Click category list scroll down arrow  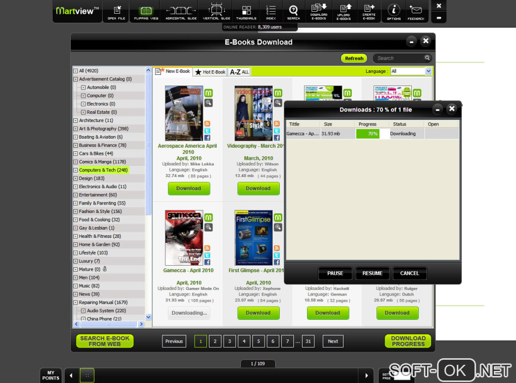pos(148,317)
